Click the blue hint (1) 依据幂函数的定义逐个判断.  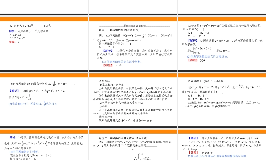click(x=122, y=62)
